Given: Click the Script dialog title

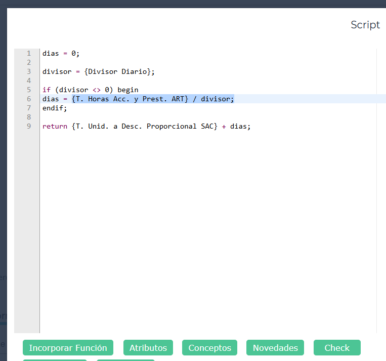Looking at the screenshot, I should coord(365,25).
